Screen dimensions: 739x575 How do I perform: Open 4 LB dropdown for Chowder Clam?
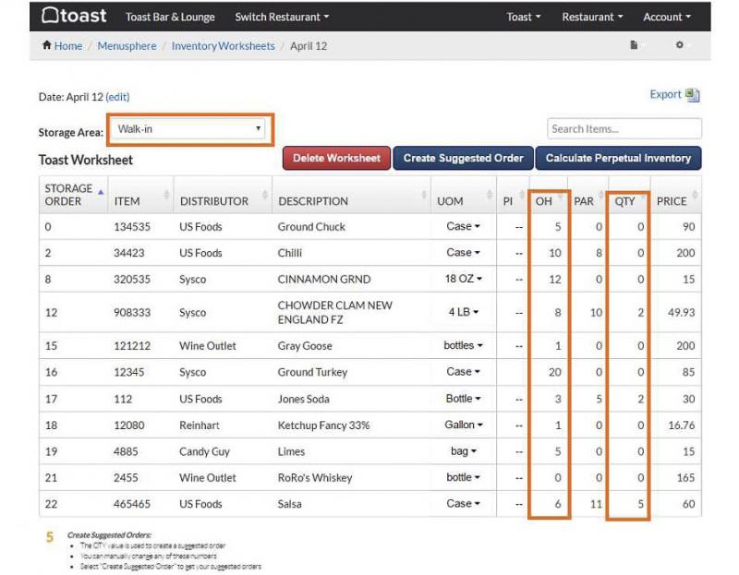click(x=464, y=312)
